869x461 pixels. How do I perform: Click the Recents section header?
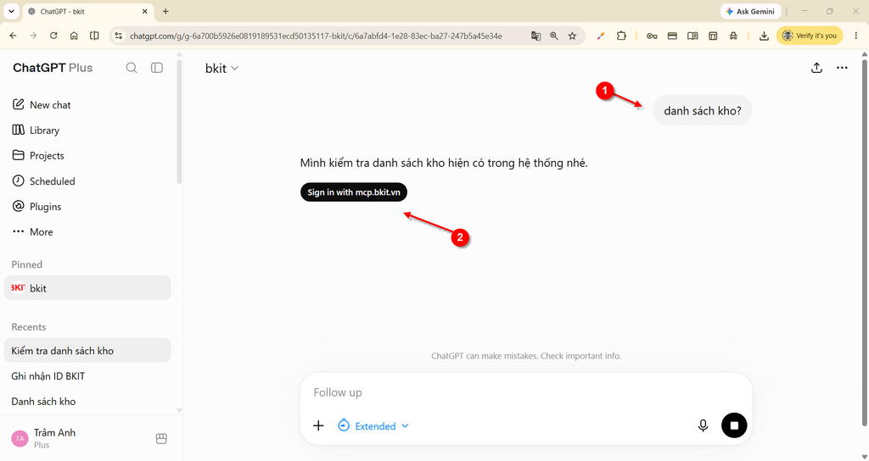(28, 327)
